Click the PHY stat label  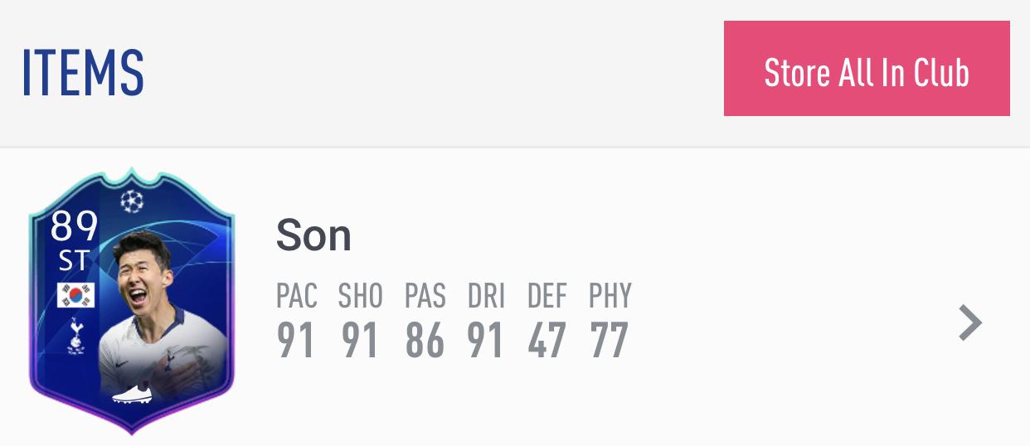point(610,296)
